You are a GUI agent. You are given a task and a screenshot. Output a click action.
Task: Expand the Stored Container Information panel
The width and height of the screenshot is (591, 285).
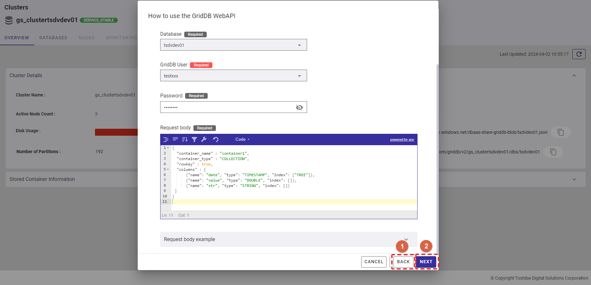tap(574, 179)
